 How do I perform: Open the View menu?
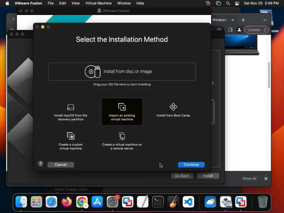pyautogui.click(x=75, y=3)
